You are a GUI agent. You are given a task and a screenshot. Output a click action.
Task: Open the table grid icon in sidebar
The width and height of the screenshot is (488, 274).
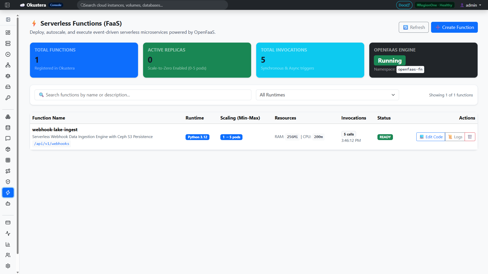tap(8, 160)
